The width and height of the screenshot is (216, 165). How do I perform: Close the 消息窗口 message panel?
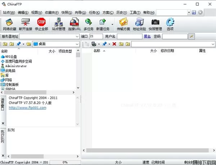(3, 123)
